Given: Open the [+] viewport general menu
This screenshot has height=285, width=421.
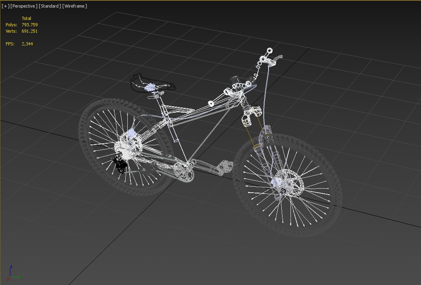Looking at the screenshot, I should [x=5, y=6].
